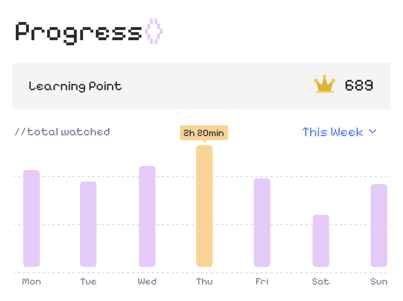Click the Sun day label
This screenshot has width=403, height=301.
point(379,282)
